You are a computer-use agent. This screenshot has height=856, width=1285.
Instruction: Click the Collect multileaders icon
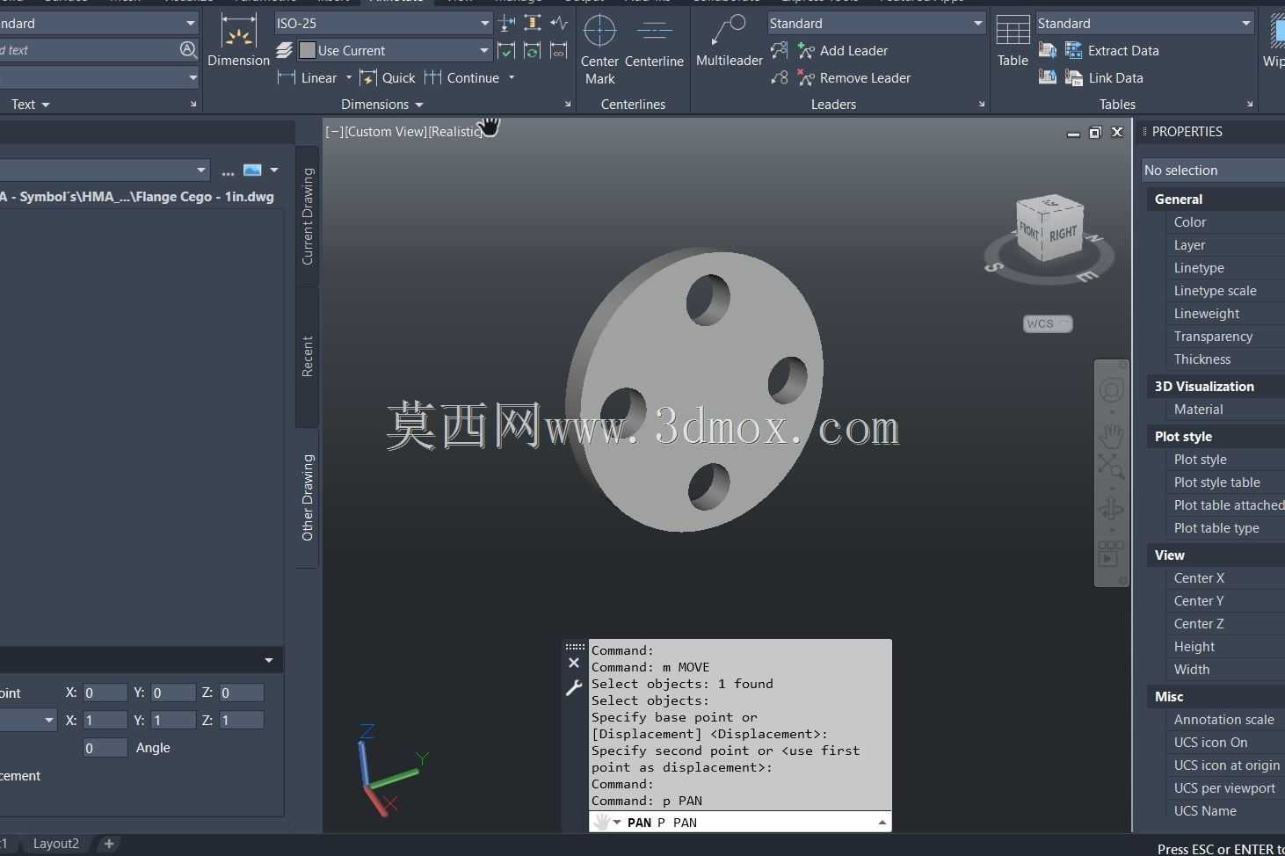pos(779,77)
